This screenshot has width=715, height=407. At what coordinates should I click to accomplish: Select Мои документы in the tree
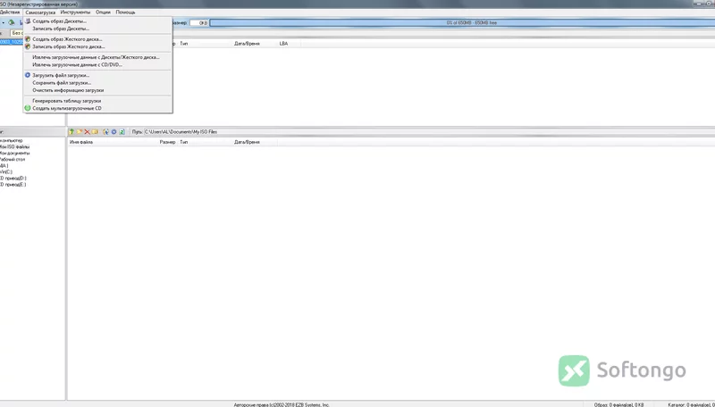(x=14, y=154)
